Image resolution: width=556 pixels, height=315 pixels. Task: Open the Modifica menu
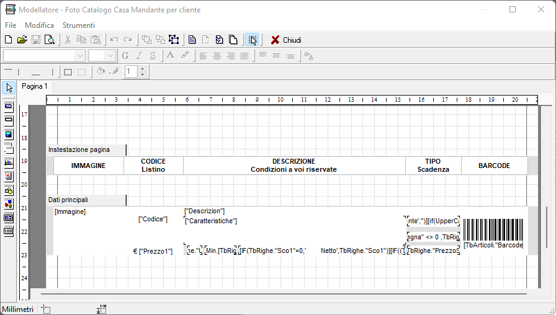pos(39,25)
